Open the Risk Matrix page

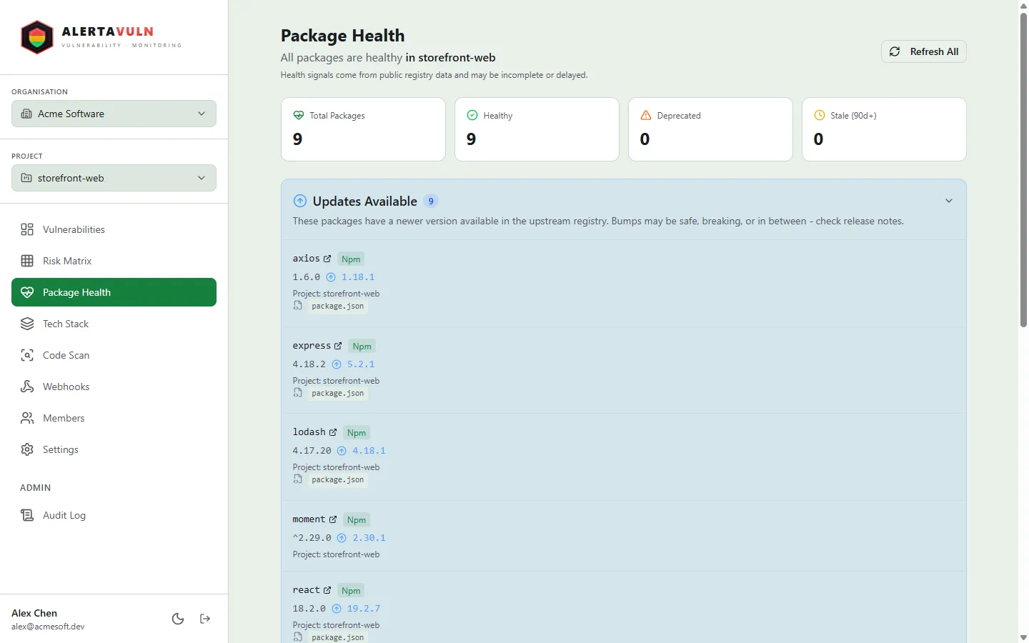point(114,261)
